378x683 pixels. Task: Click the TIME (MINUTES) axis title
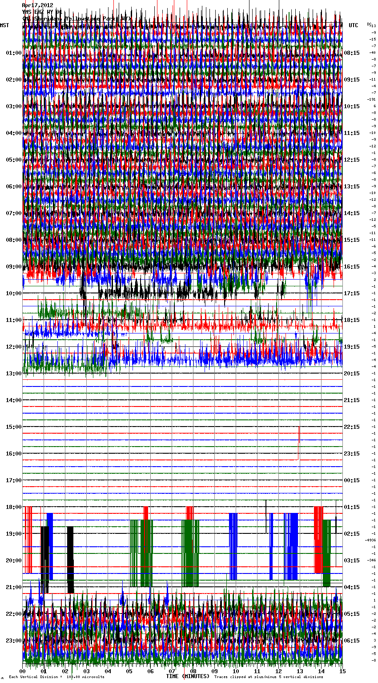tap(188, 676)
